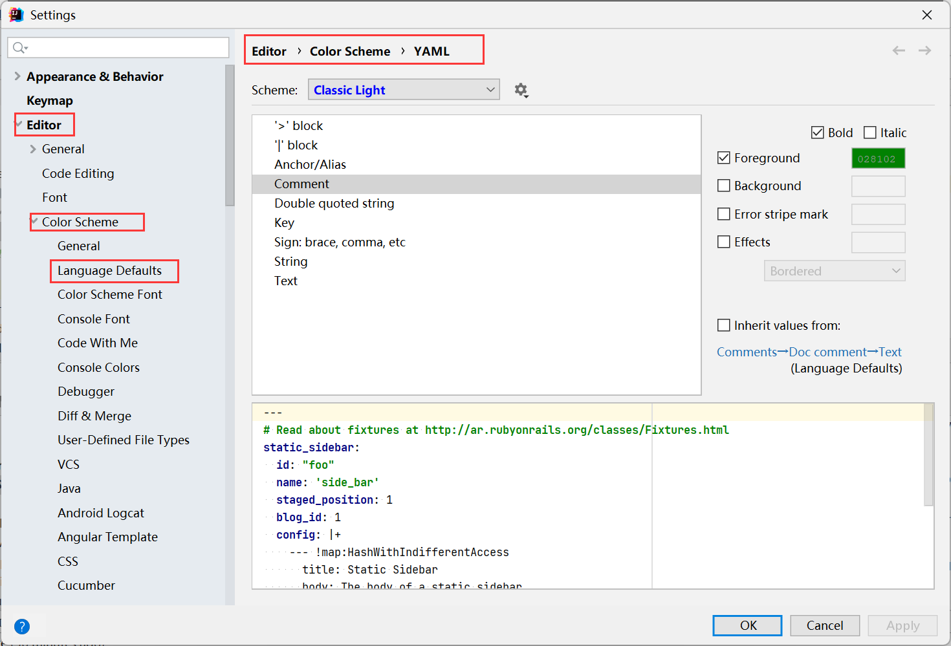
Task: Click the back navigation arrow
Action: pos(899,50)
